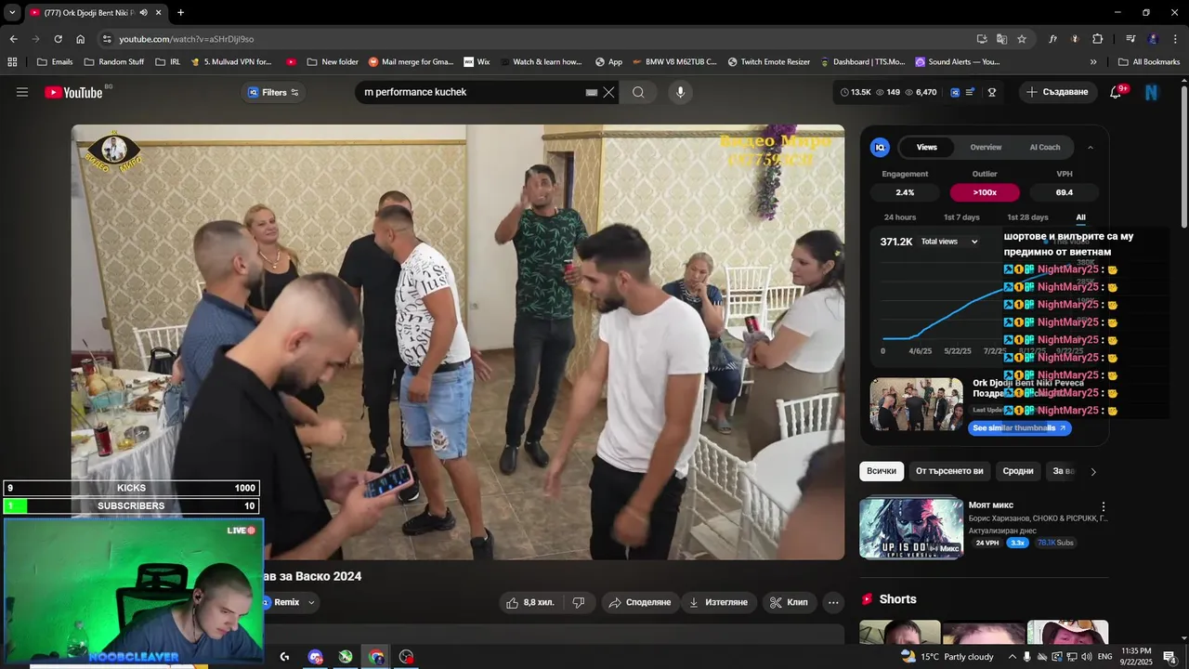Open the All Bookmarks folder
The height and width of the screenshot is (669, 1189).
pos(1149,62)
